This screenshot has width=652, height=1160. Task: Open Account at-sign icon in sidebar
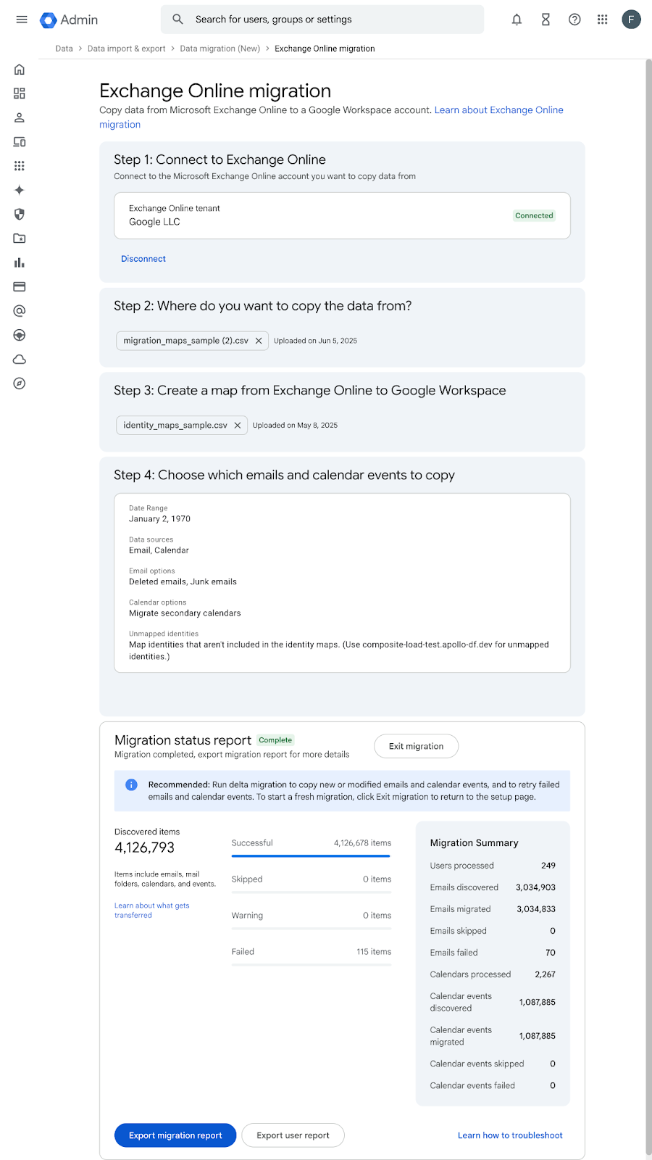pos(20,311)
